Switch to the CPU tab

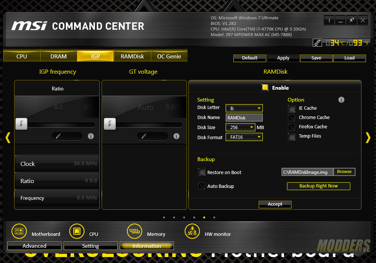point(22,56)
